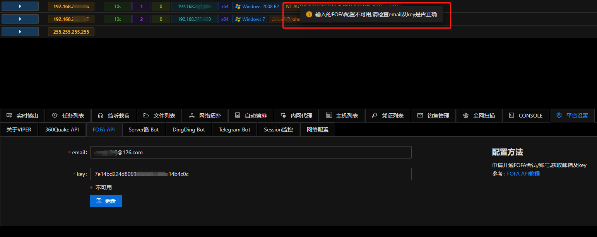Switch to the 360Quake API tab
The width and height of the screenshot is (597, 237).
click(x=62, y=130)
